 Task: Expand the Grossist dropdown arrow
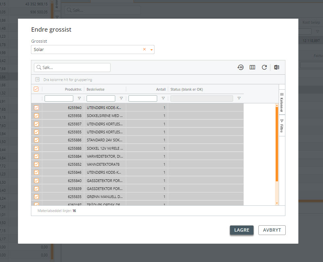click(152, 50)
